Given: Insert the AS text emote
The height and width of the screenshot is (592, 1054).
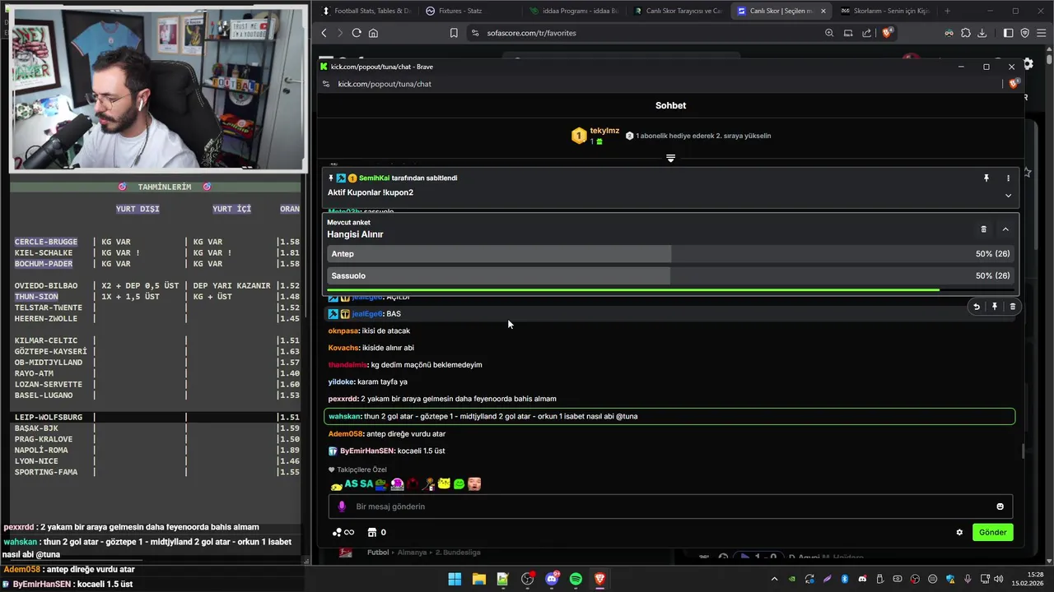Looking at the screenshot, I should coord(352,483).
